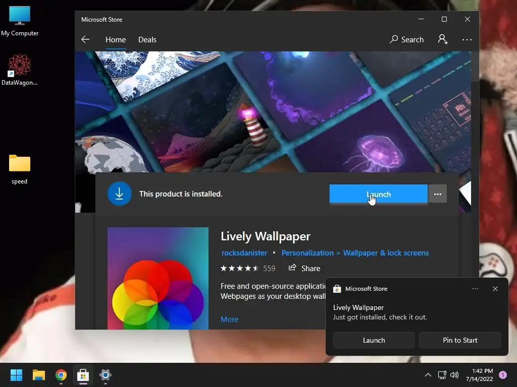The width and height of the screenshot is (517, 387).
Task: Open the rocksdanister publisher link
Action: [244, 253]
